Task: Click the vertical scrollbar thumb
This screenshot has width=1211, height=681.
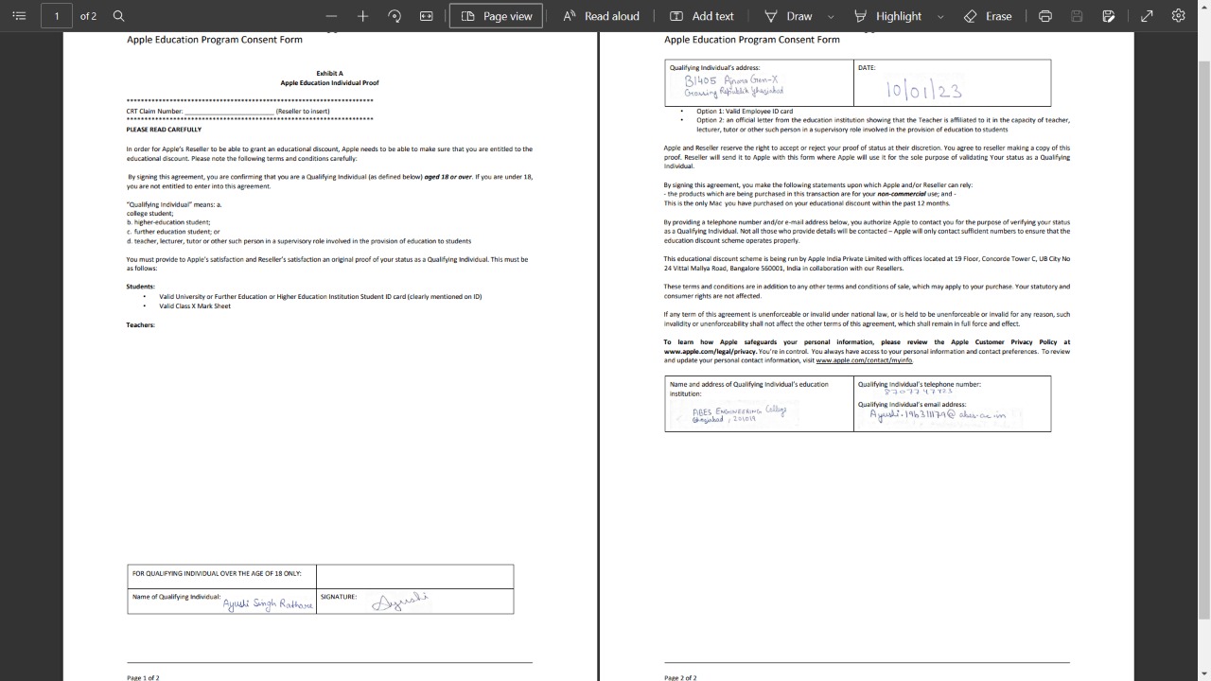Action: (x=1203, y=340)
